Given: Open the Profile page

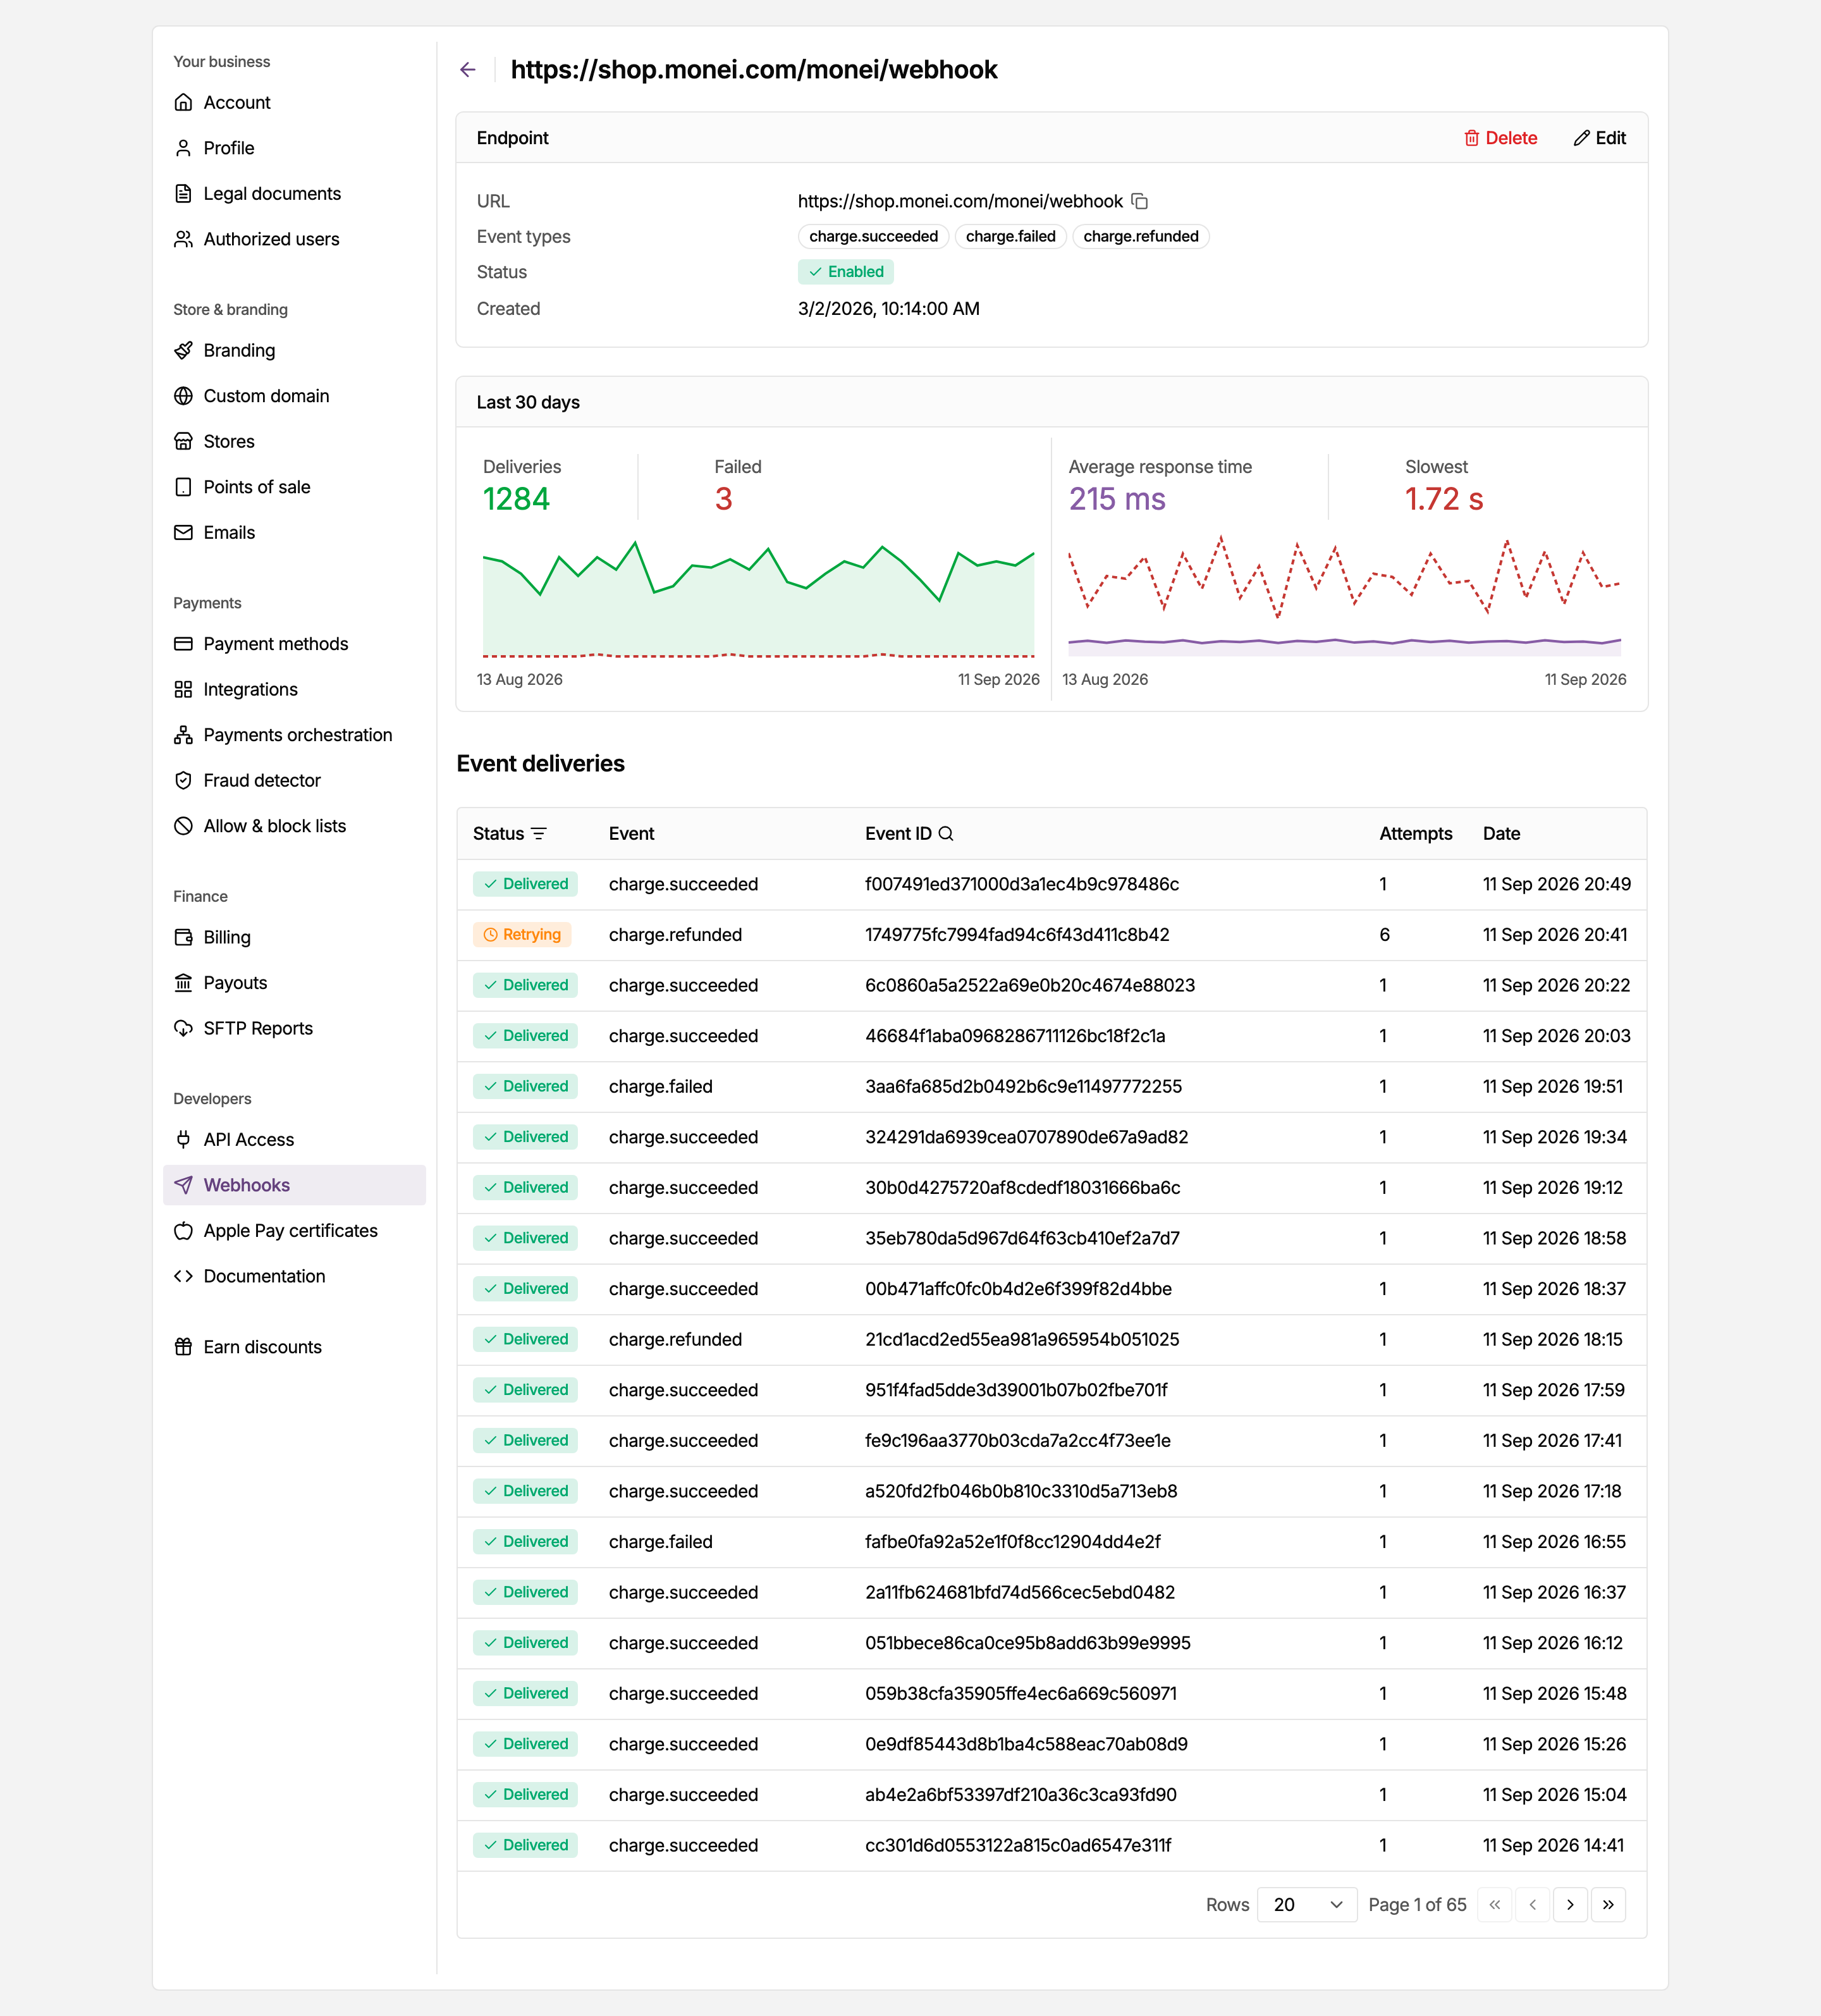Looking at the screenshot, I should tap(295, 148).
